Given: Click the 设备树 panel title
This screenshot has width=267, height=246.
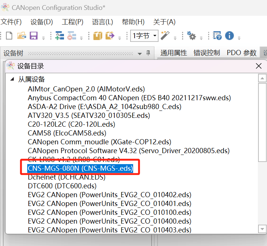Looking at the screenshot, I should coord(13,53).
